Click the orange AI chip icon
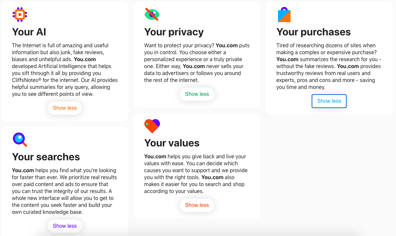This screenshot has height=236, width=396. 20,15
